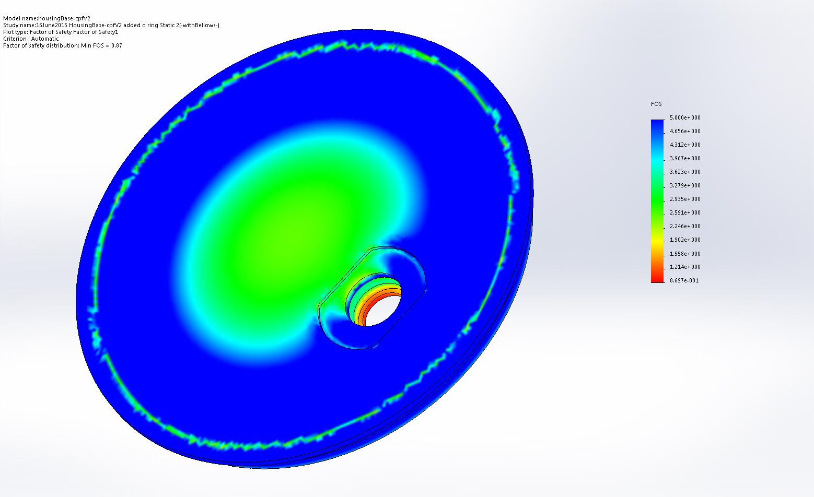Click the legend value 3.967e+000
The width and height of the screenshot is (814, 497).
[x=685, y=158]
